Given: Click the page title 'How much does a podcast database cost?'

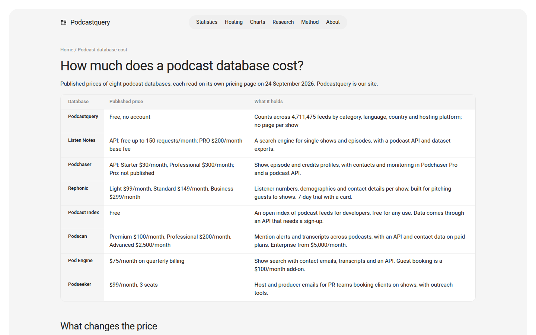Looking at the screenshot, I should pyautogui.click(x=182, y=66).
